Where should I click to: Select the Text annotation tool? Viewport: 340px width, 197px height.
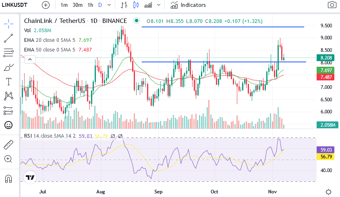[x=9, y=82]
